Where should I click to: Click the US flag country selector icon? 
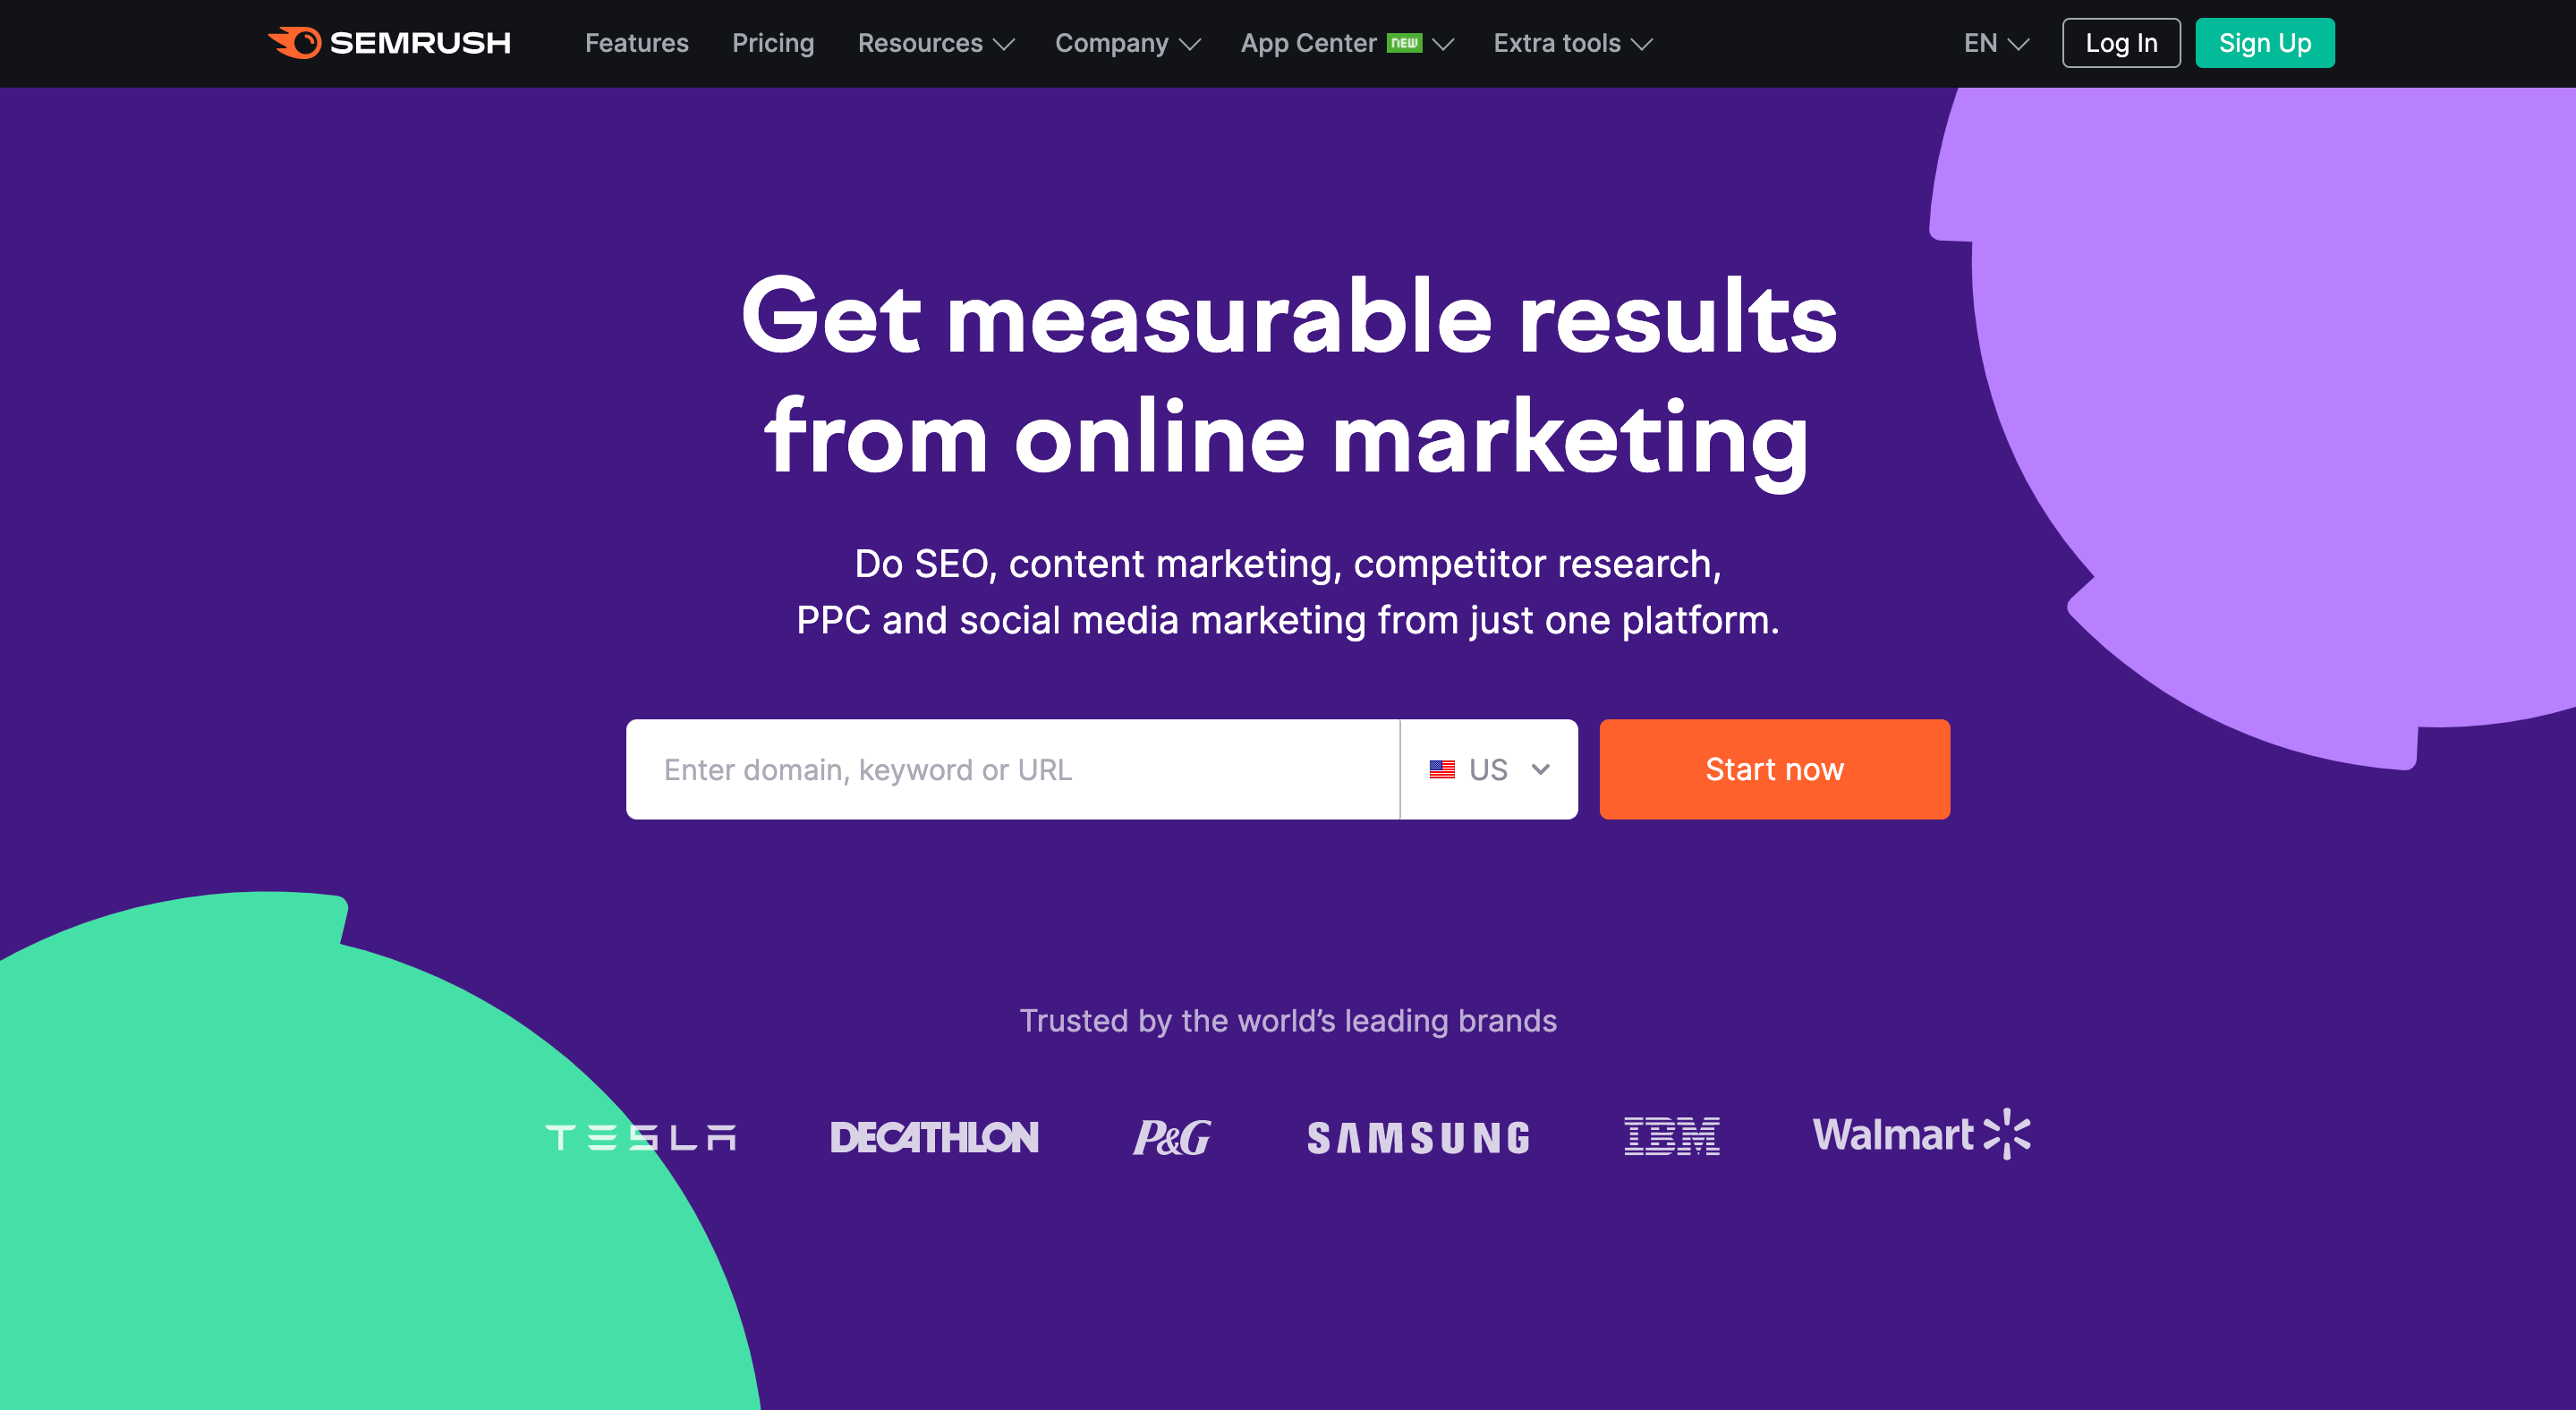tap(1442, 769)
